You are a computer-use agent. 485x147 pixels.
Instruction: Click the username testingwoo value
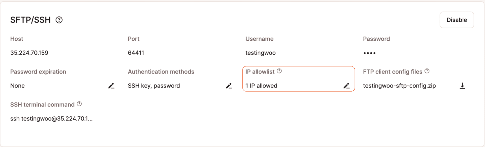click(260, 53)
